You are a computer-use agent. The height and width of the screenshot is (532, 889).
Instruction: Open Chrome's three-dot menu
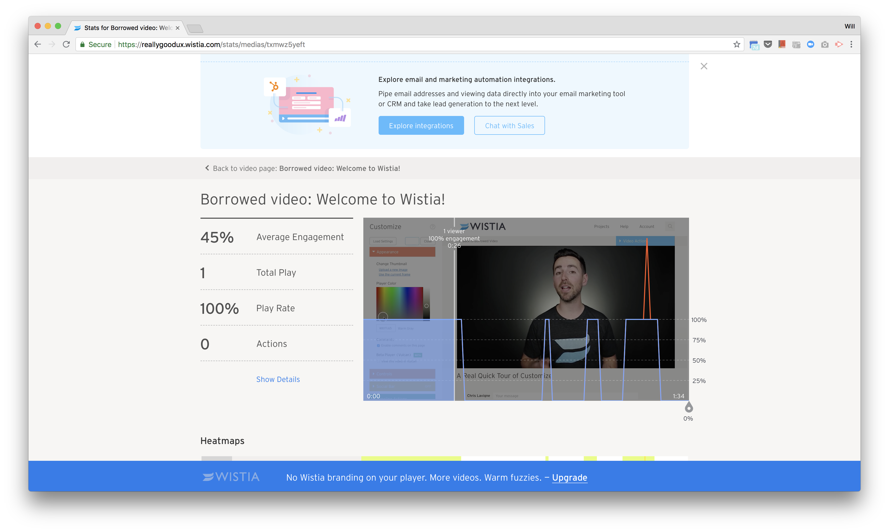click(x=851, y=45)
